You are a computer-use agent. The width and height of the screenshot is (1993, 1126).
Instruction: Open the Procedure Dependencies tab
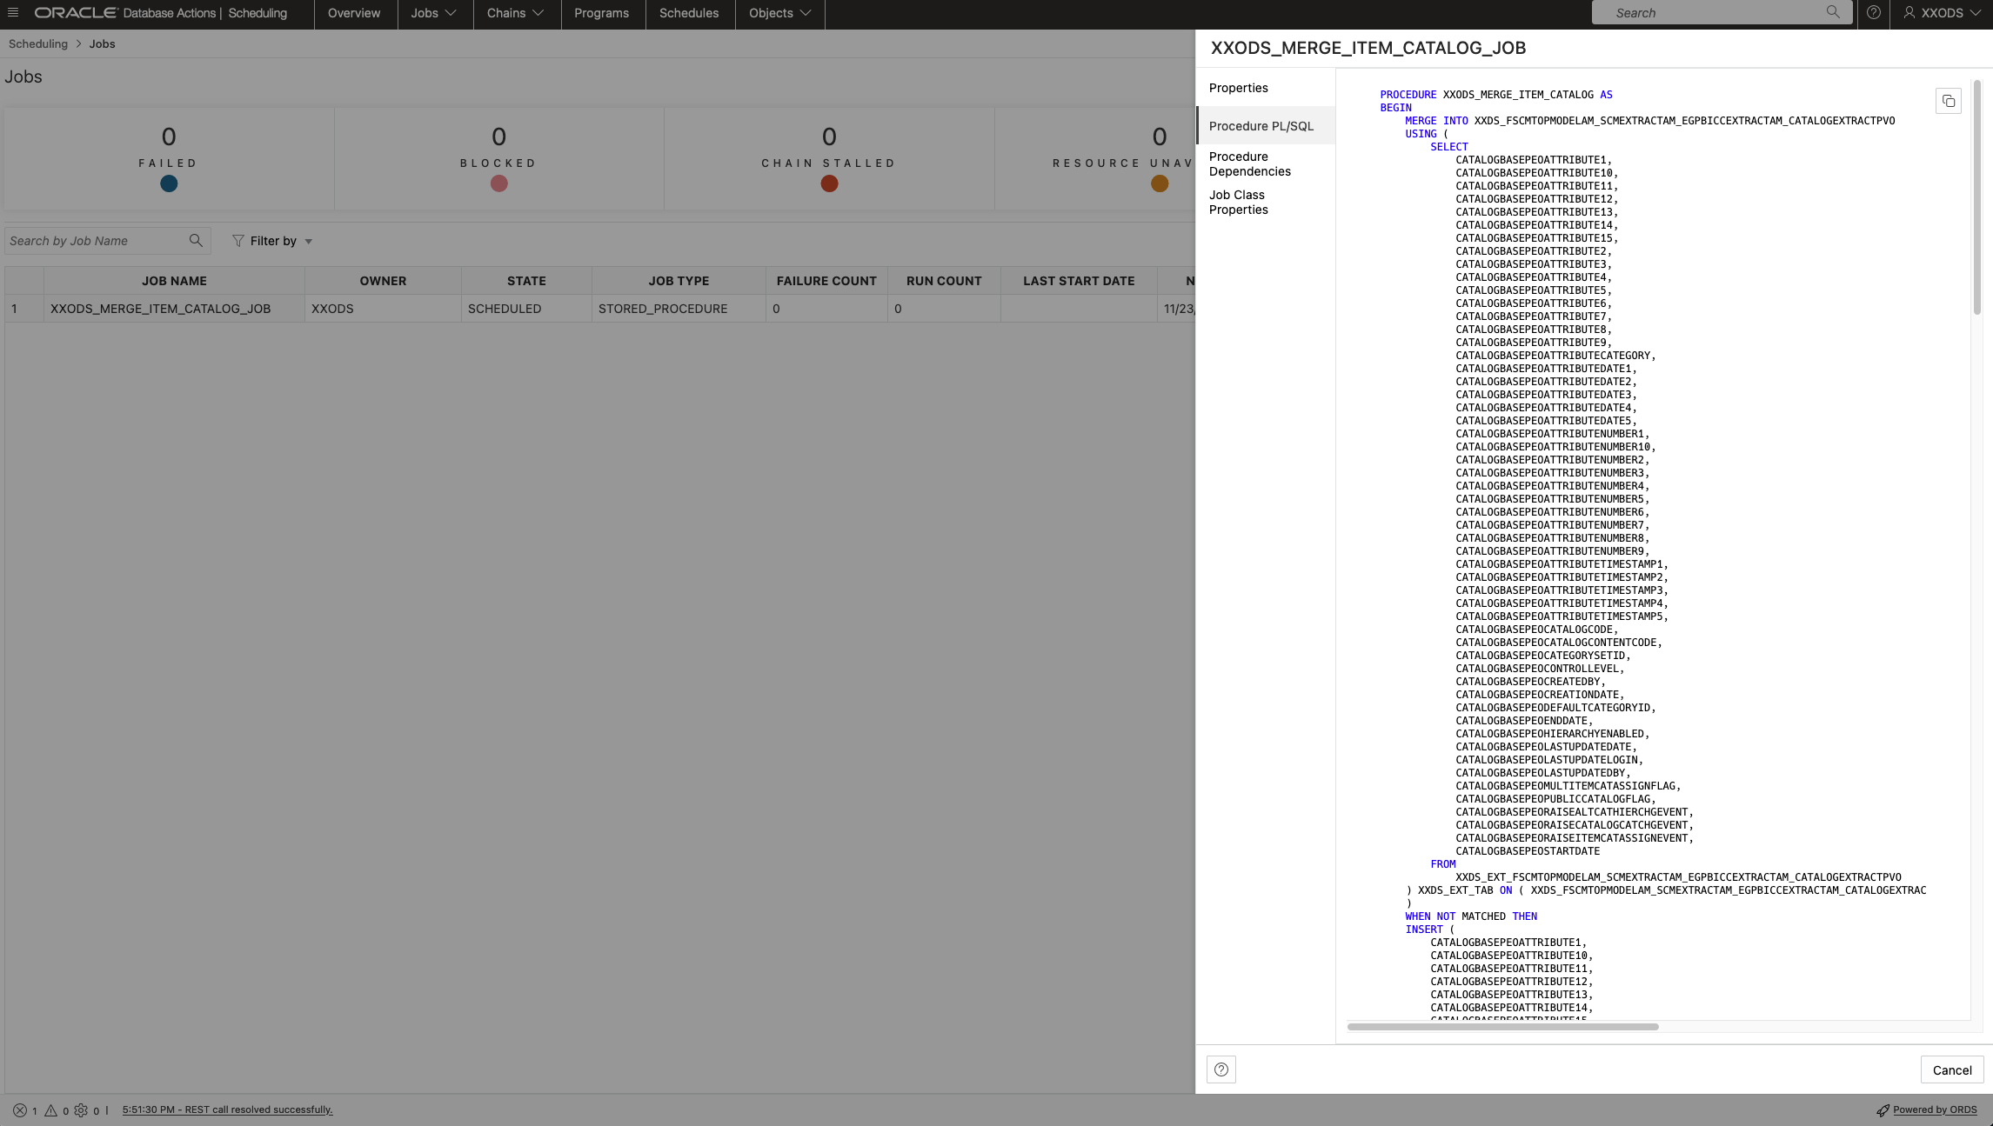click(x=1250, y=163)
